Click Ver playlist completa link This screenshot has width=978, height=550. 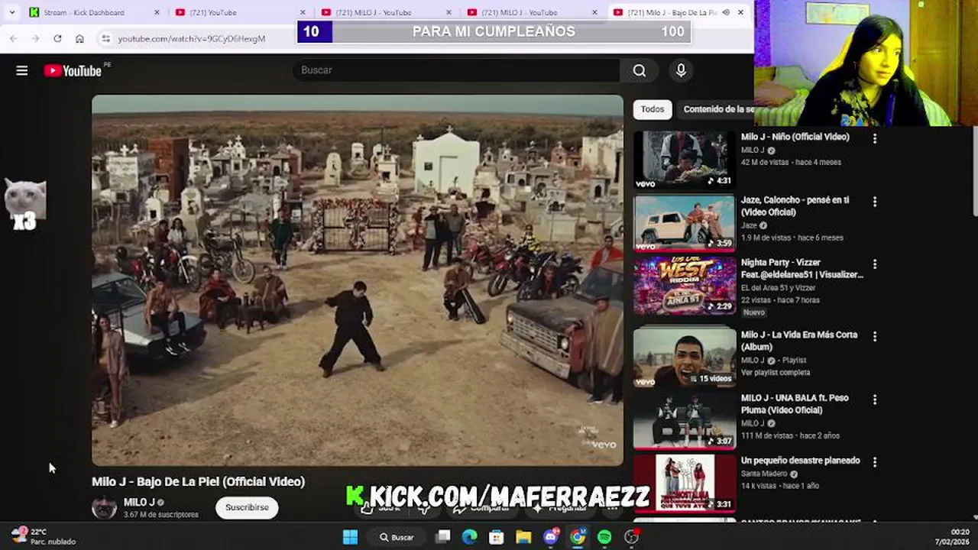coord(776,373)
